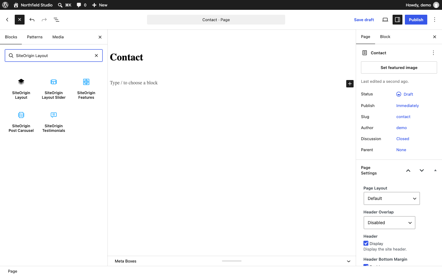
Task: Save the page as draft
Action: tap(364, 20)
